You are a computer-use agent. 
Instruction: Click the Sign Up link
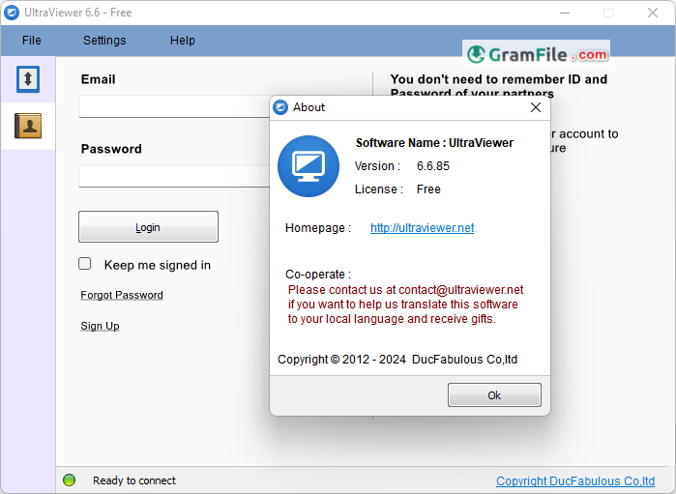(x=100, y=326)
